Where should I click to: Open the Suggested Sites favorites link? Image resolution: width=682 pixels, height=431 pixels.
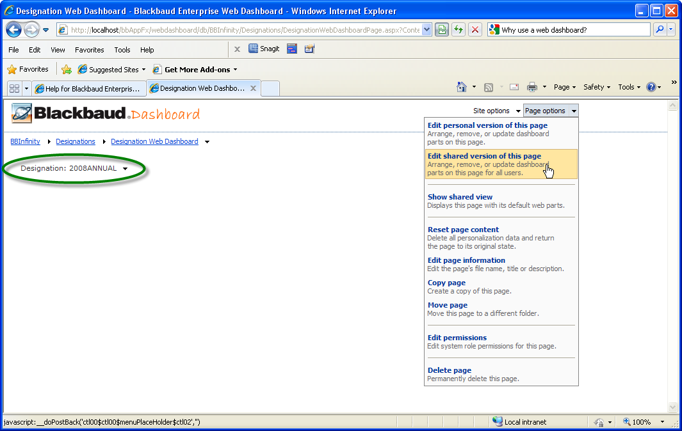[111, 70]
